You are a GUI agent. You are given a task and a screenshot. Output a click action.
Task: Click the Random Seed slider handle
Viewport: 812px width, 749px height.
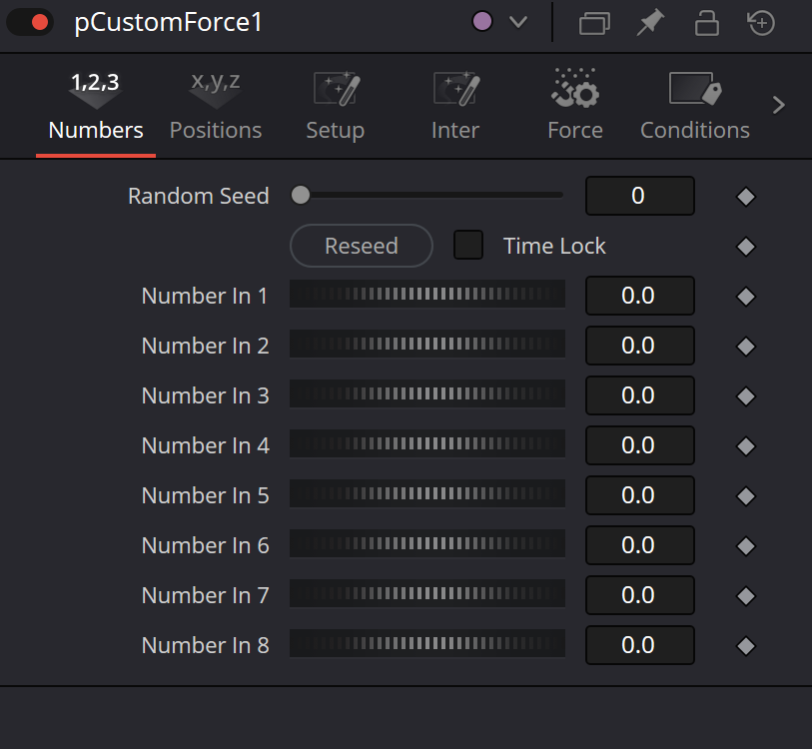pos(301,196)
